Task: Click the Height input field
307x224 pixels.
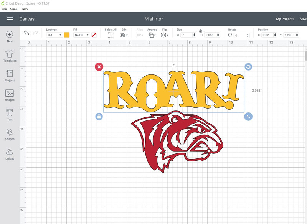Action: (x=210, y=35)
